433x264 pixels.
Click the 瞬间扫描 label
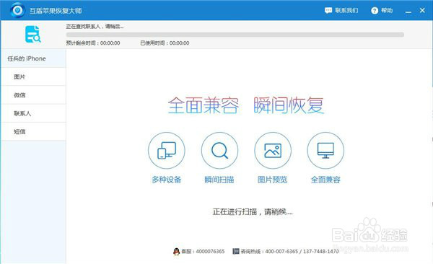pyautogui.click(x=219, y=180)
